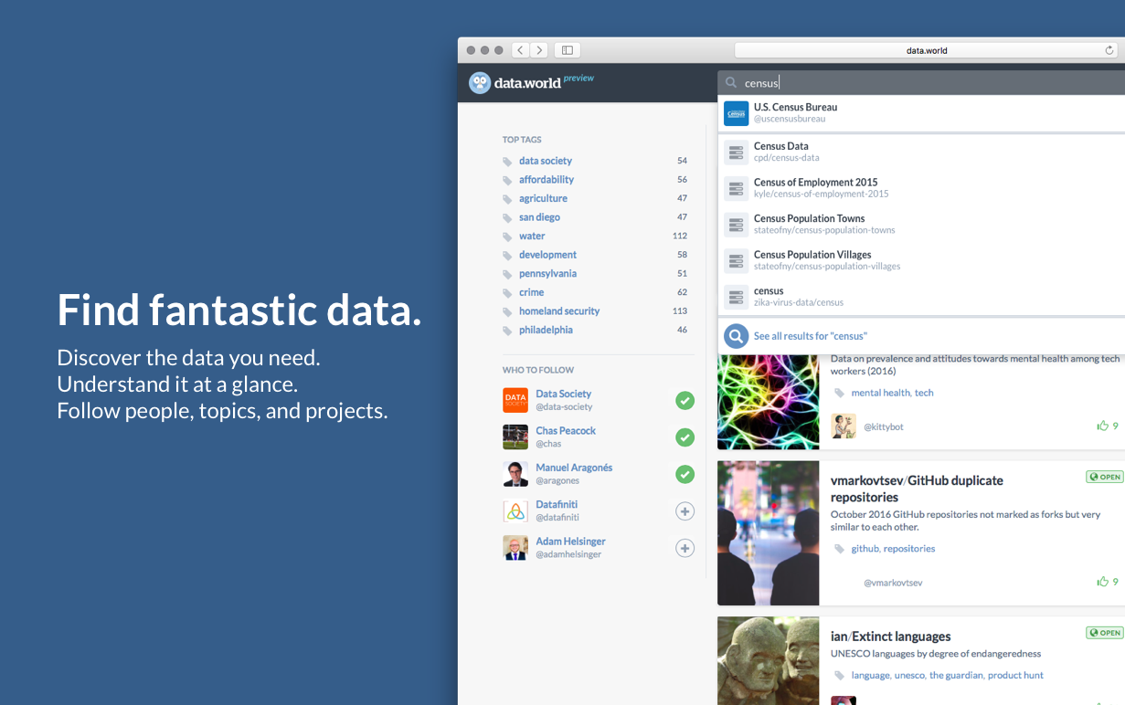
Task: Unfollow Chas Peacock via green check
Action: [x=685, y=437]
